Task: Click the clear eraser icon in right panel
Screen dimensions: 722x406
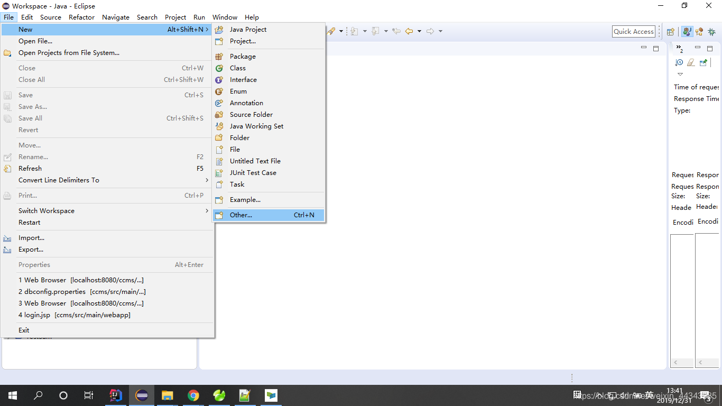Action: pos(691,62)
